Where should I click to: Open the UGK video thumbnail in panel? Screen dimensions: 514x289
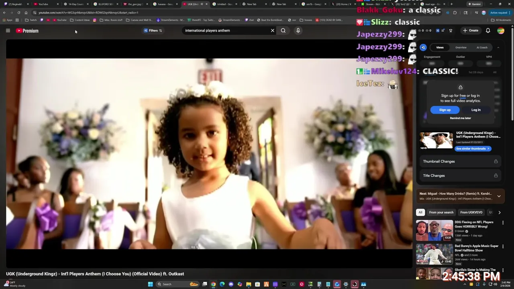coord(436,141)
